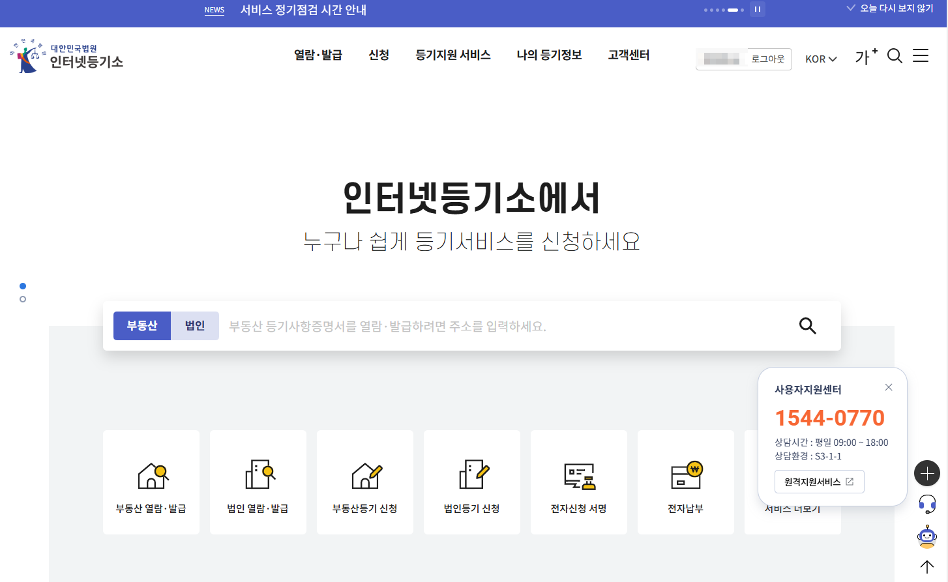Viewport: 948px width, 582px height.
Task: Open the 나의 등기정보 menu
Action: [x=549, y=55]
